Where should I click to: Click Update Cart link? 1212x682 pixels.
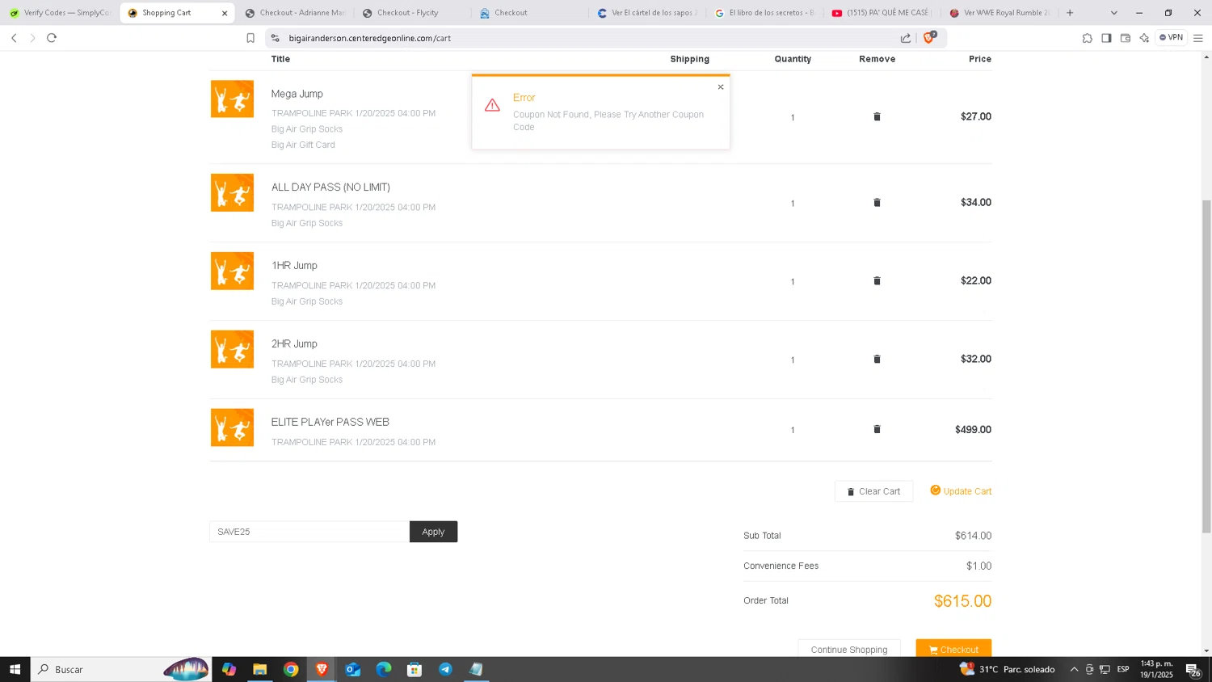tap(961, 490)
